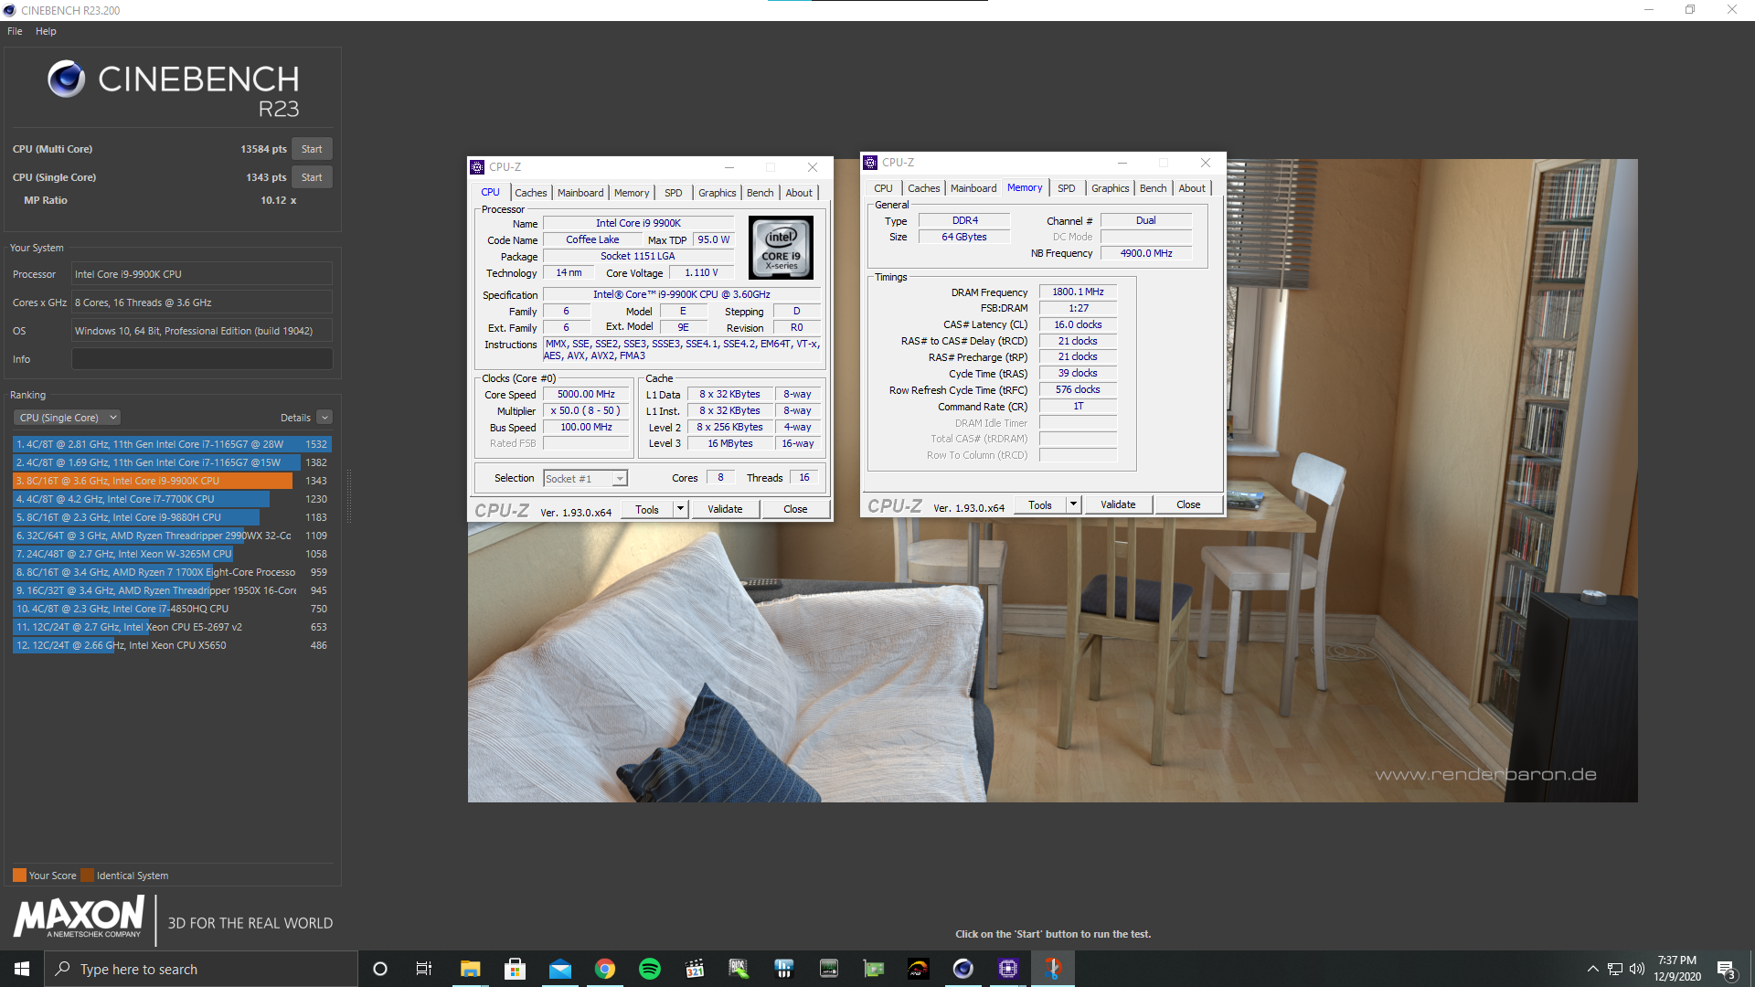Click Tools button in left CPU-Z window
This screenshot has width=1755, height=987.
[647, 509]
